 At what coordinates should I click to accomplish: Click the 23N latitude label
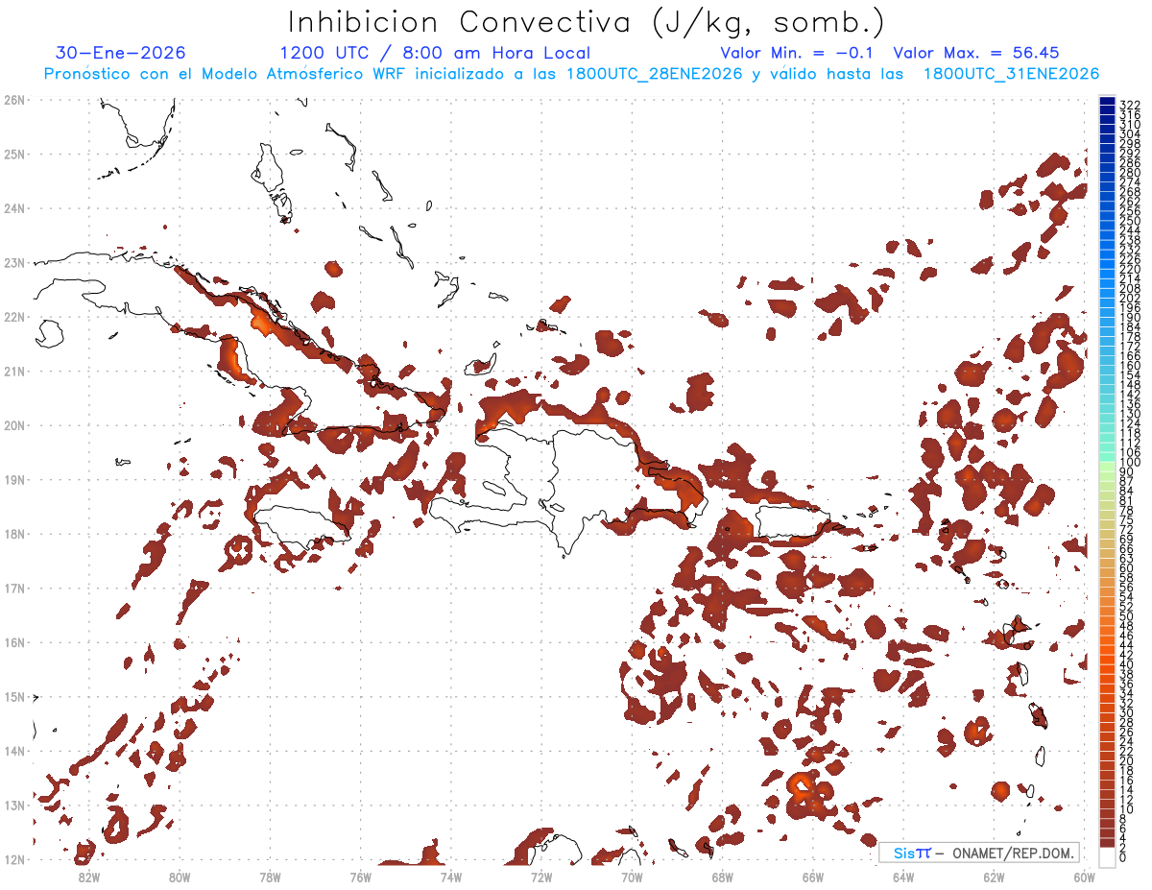(x=14, y=262)
